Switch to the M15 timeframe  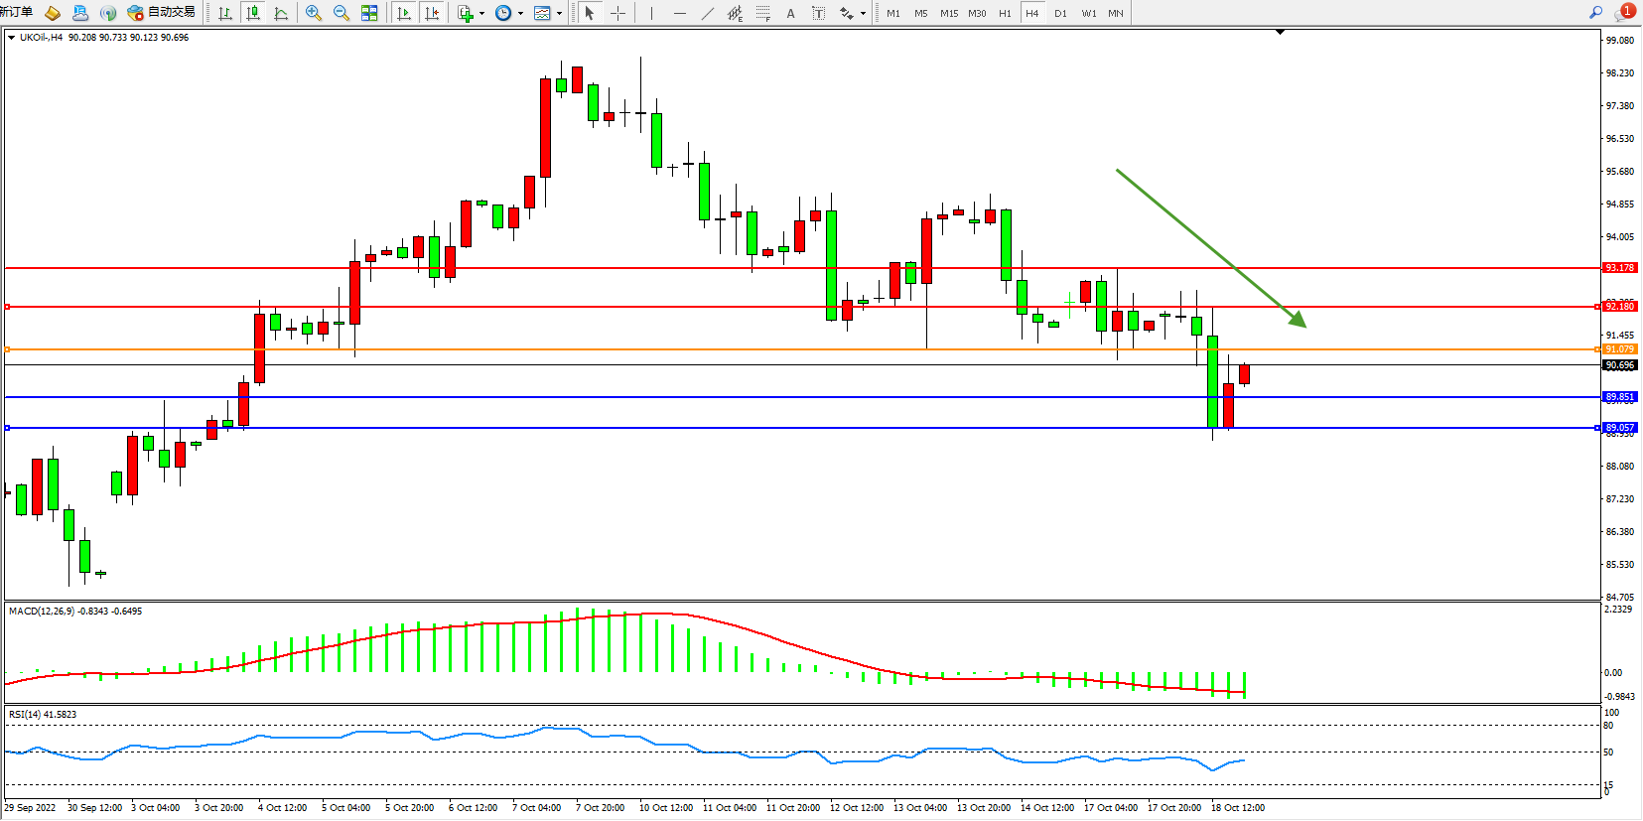point(949,13)
